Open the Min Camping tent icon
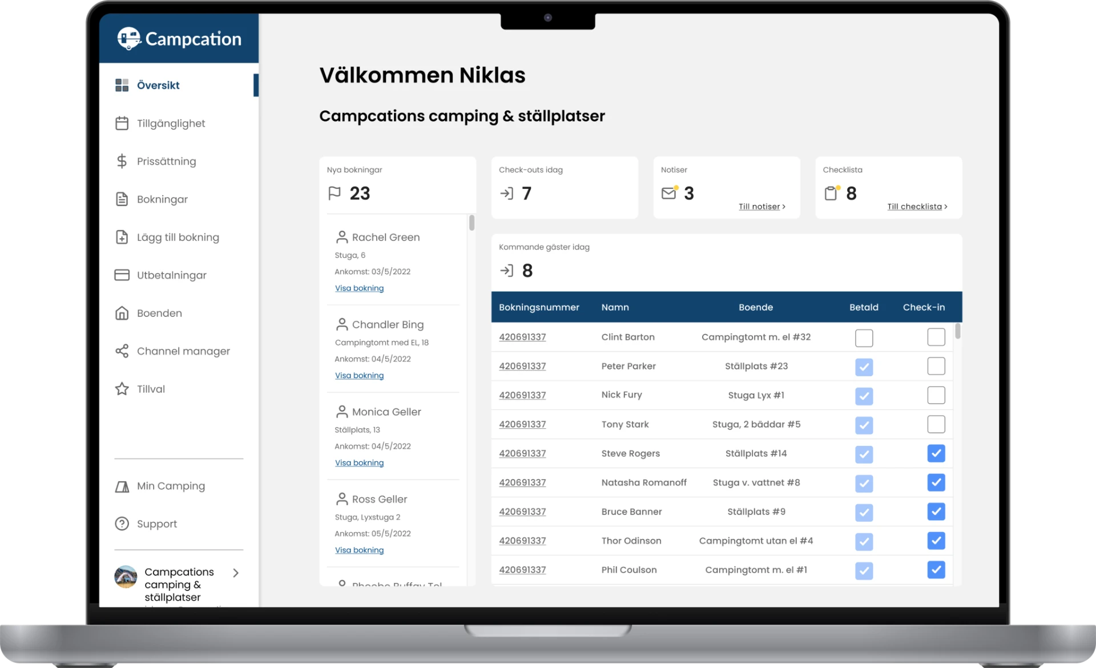 coord(122,486)
